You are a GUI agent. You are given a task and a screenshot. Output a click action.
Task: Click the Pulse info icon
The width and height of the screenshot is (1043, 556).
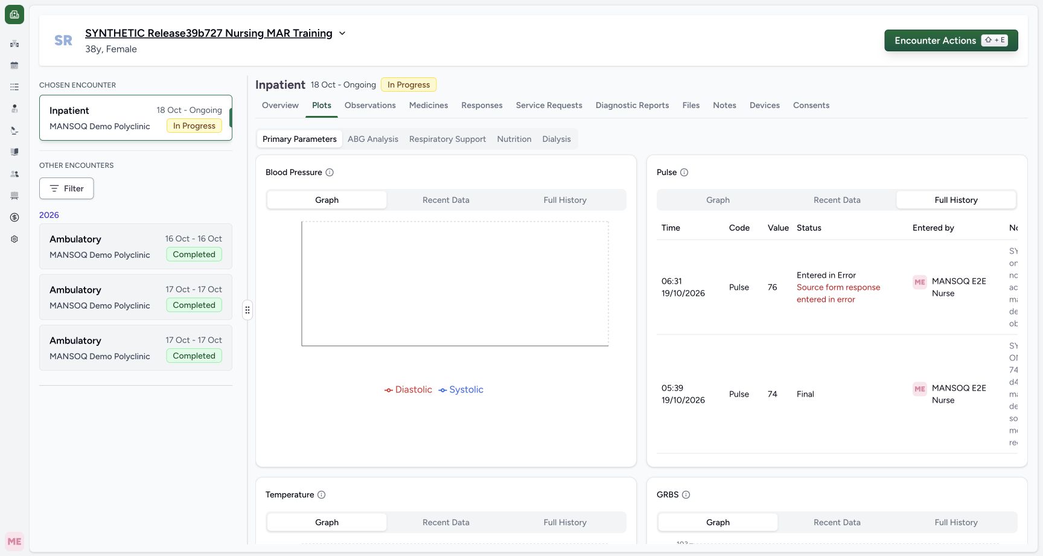pyautogui.click(x=684, y=172)
